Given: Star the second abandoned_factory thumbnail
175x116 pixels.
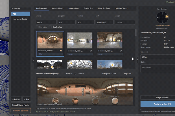Looking at the screenshot, I should click(121, 51).
